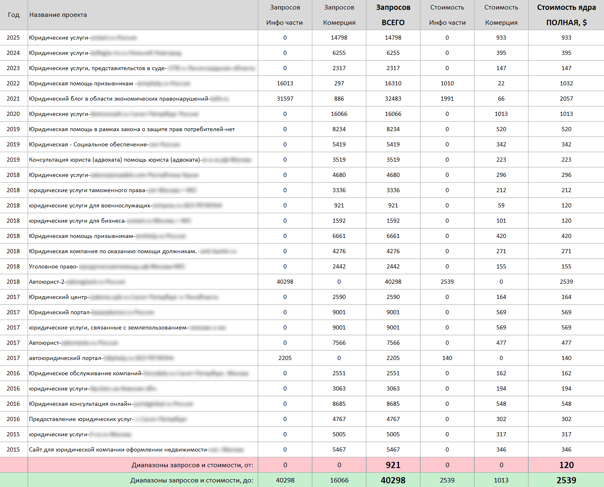Click the "Юридический портал" project name cell

(x=60, y=312)
